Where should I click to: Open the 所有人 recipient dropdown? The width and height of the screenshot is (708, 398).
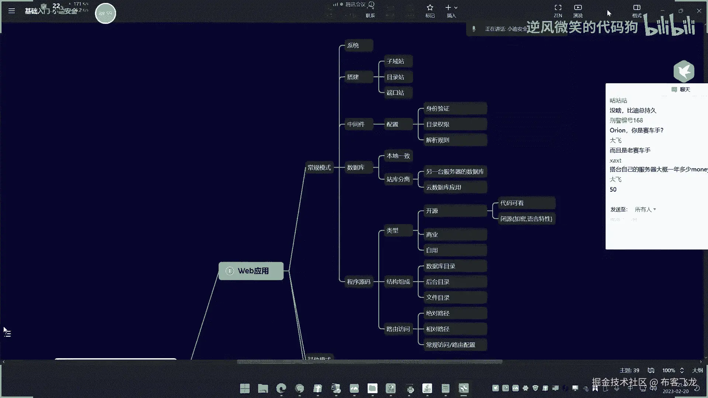(x=645, y=209)
